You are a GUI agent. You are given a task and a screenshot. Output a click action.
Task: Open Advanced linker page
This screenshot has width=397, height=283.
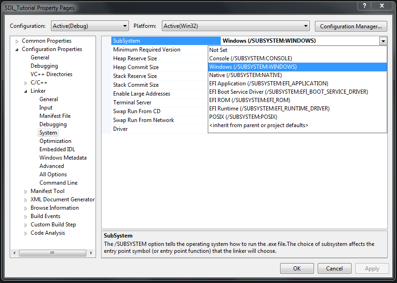click(51, 166)
